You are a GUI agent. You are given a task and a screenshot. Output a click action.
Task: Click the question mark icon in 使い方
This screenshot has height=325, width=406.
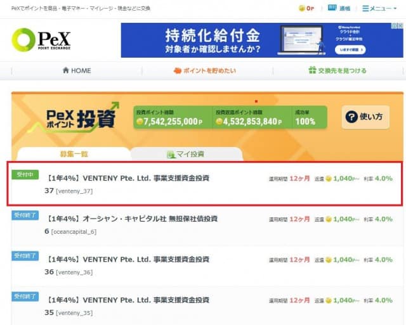[351, 117]
